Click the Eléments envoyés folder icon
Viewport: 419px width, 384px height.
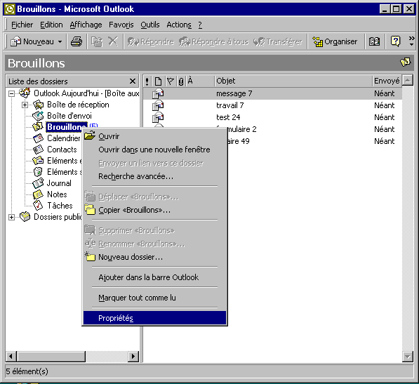[38, 161]
